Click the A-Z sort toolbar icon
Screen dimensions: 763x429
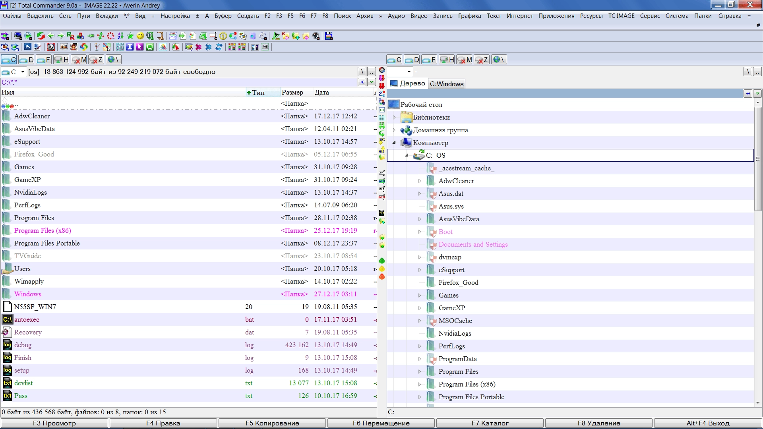[120, 36]
